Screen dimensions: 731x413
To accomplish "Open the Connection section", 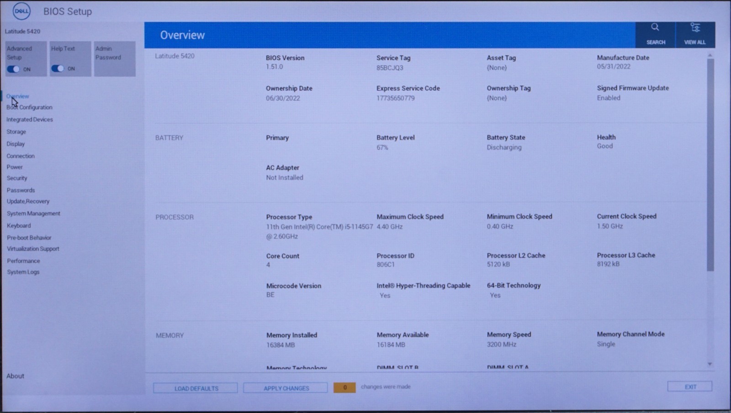I will [x=21, y=156].
